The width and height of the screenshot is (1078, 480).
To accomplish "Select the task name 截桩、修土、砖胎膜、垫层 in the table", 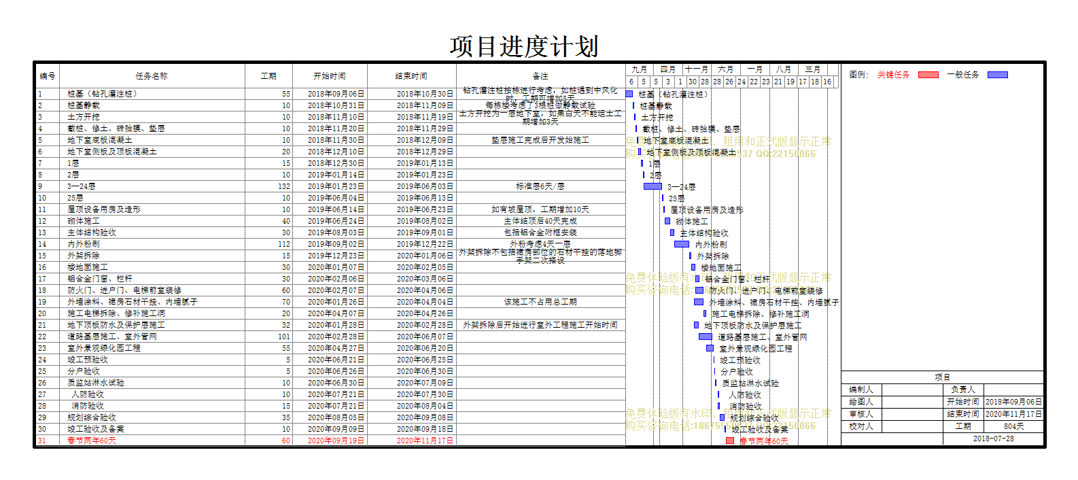I will coord(116,128).
